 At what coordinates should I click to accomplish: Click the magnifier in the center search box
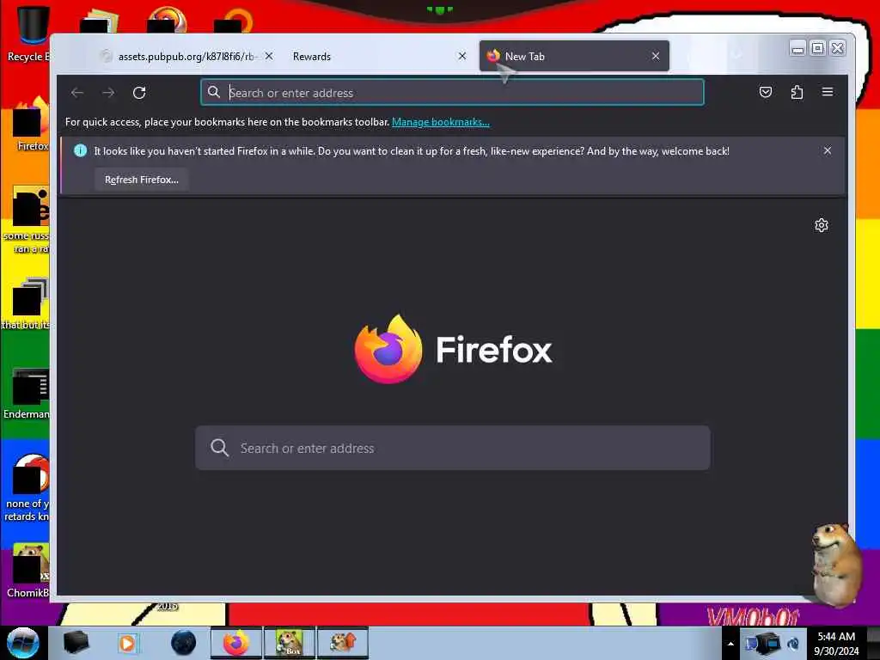pyautogui.click(x=219, y=447)
